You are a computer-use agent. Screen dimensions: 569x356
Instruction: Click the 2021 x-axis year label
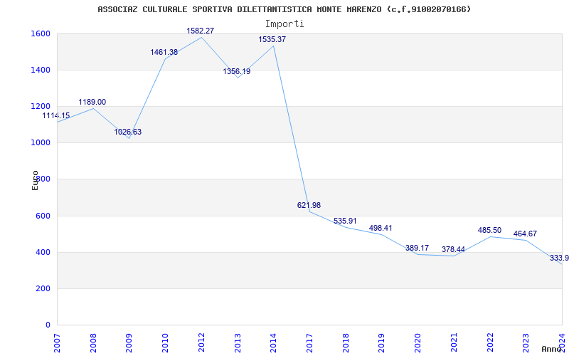click(x=454, y=343)
